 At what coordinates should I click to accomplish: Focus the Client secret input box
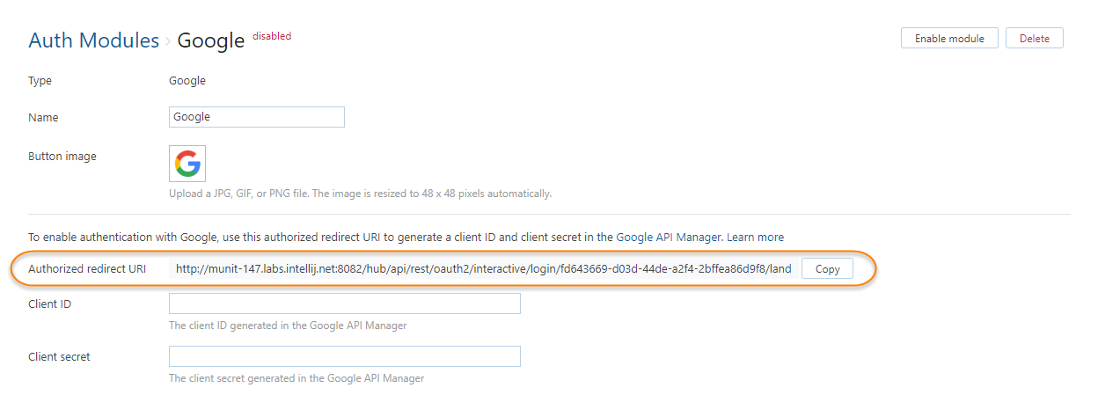(x=344, y=356)
